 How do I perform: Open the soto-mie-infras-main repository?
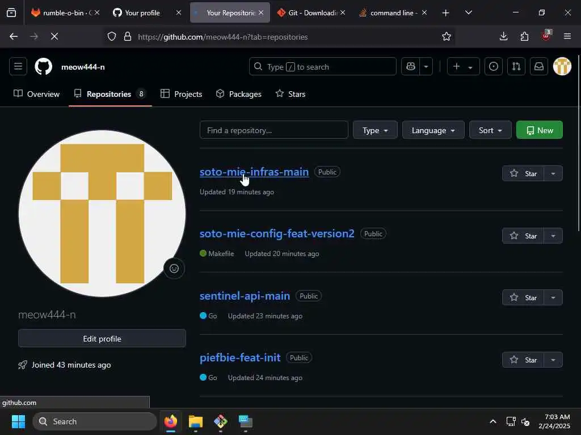(254, 172)
